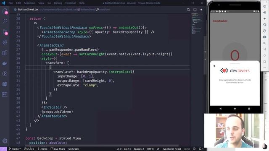Click the emulator toolbar home circle
269x151 pixels.
[x=264, y=55]
